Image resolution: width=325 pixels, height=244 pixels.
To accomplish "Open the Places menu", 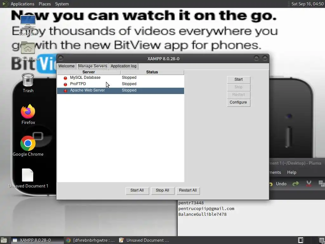I will (x=44, y=4).
